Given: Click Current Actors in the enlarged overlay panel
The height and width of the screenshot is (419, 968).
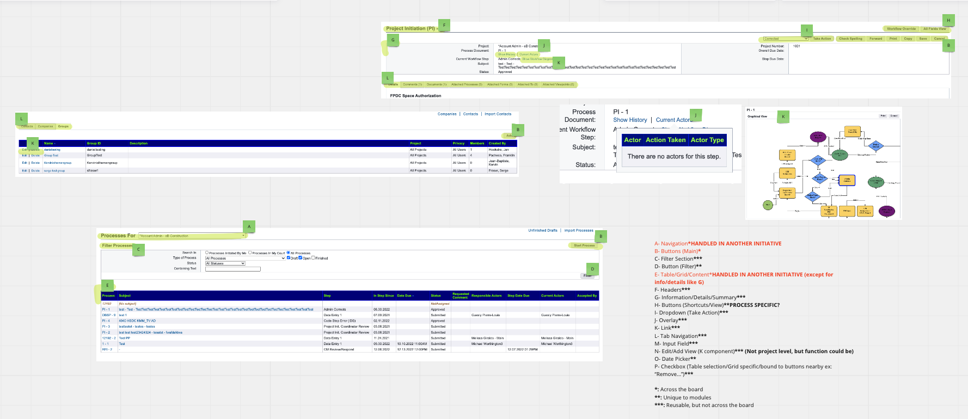Looking at the screenshot, I should click(675, 120).
